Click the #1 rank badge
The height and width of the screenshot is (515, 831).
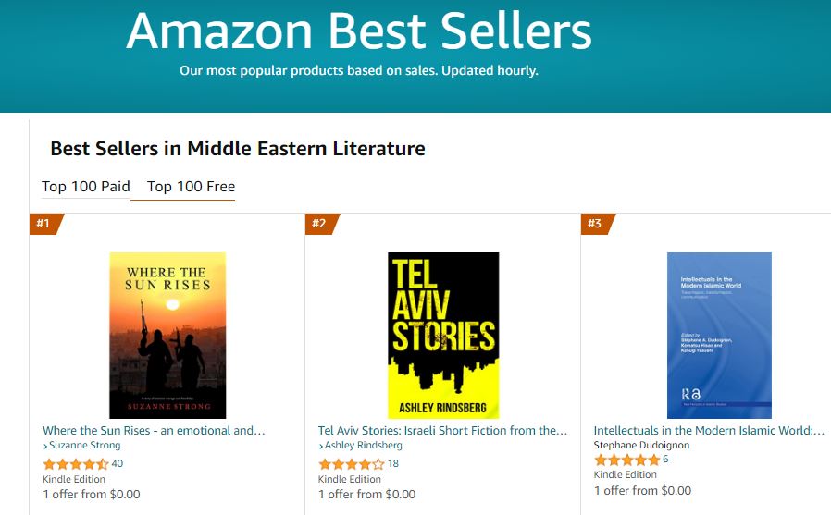pos(44,224)
